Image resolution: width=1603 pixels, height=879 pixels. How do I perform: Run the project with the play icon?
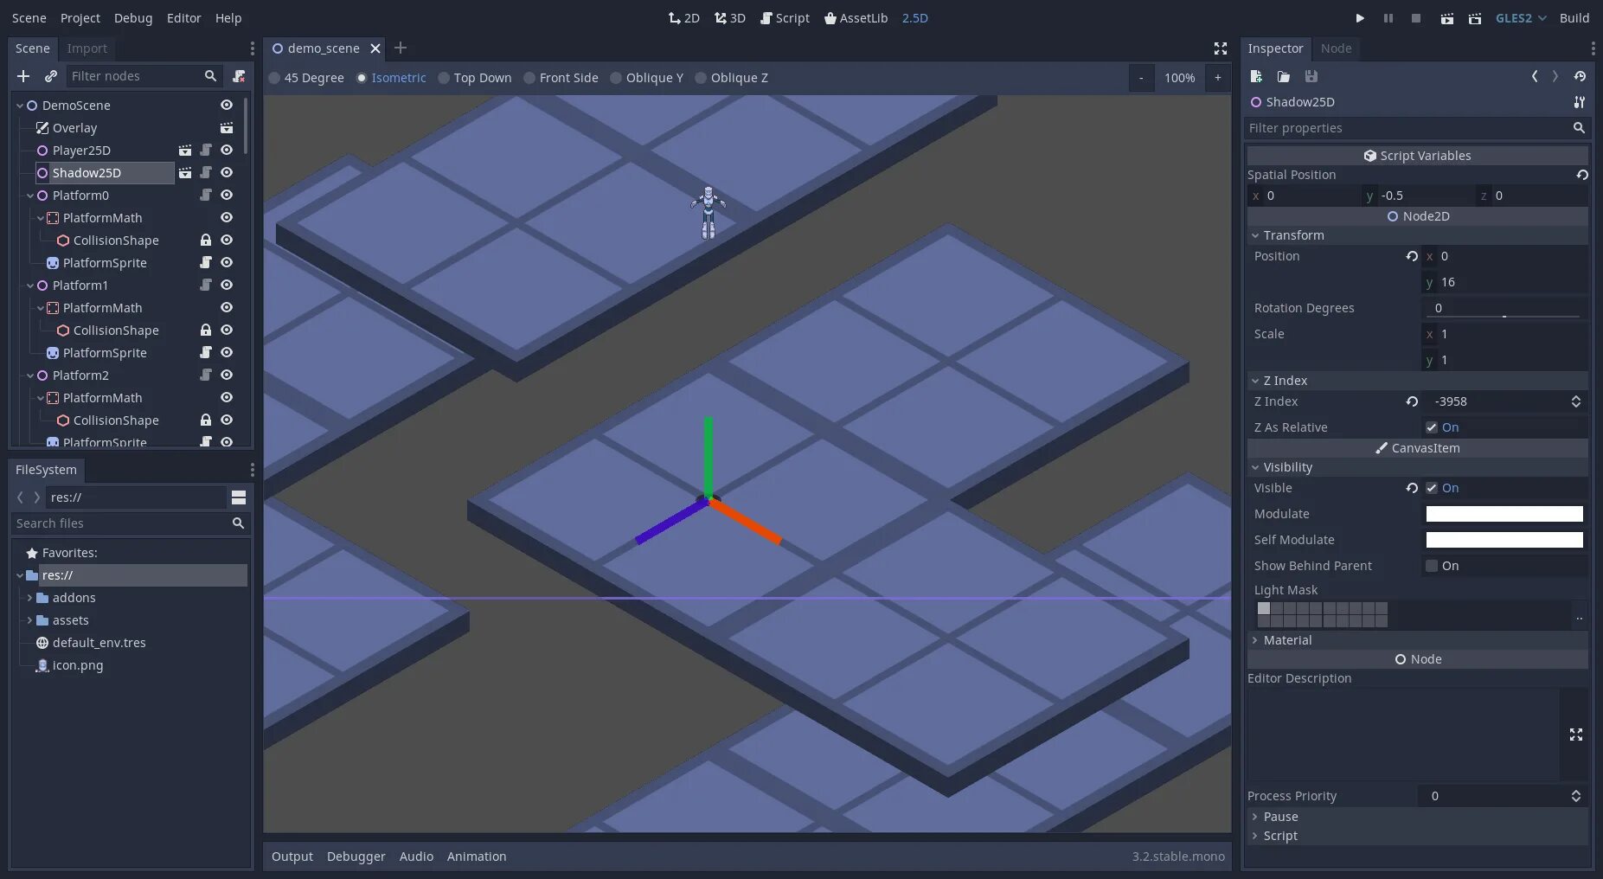(1358, 17)
